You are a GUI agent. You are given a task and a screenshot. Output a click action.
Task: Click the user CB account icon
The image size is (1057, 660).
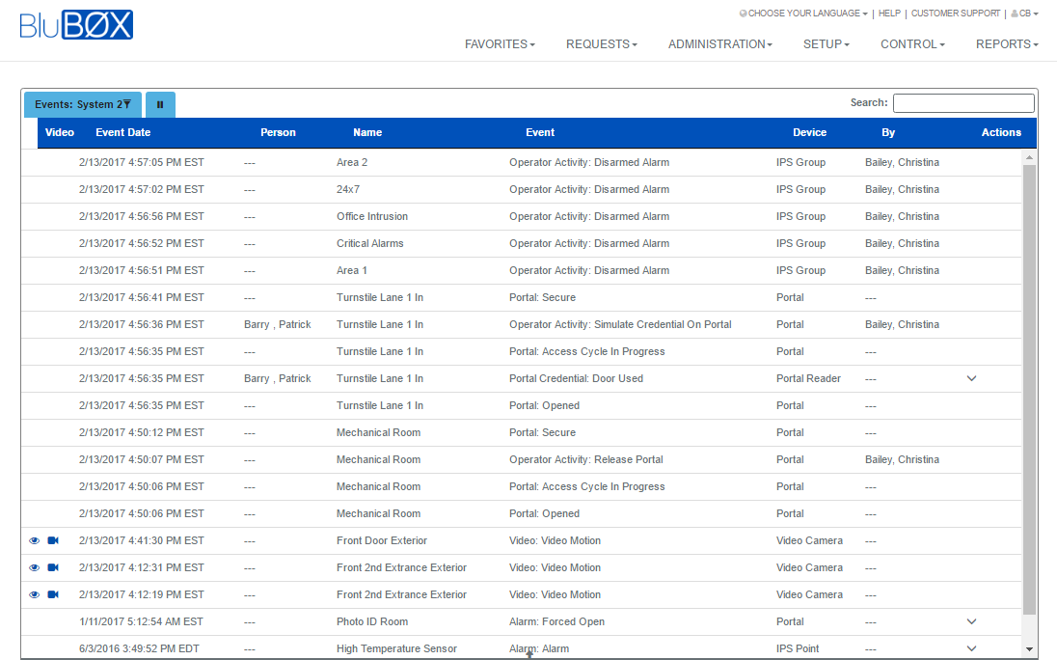(1023, 14)
